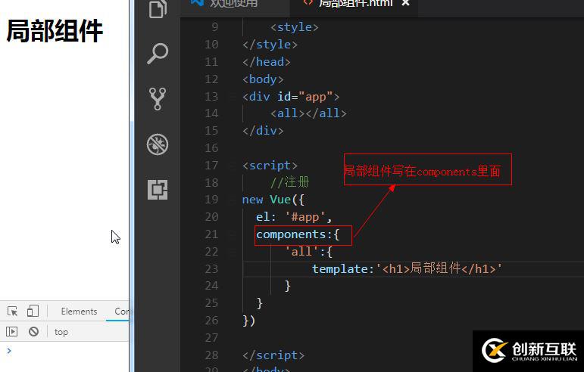Screen dimensions: 584x372
Task: Open Source Control branch icon
Action: (158, 98)
